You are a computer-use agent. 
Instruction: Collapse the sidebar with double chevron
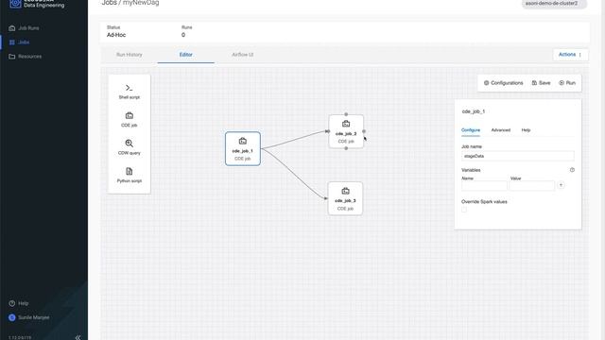point(78,337)
